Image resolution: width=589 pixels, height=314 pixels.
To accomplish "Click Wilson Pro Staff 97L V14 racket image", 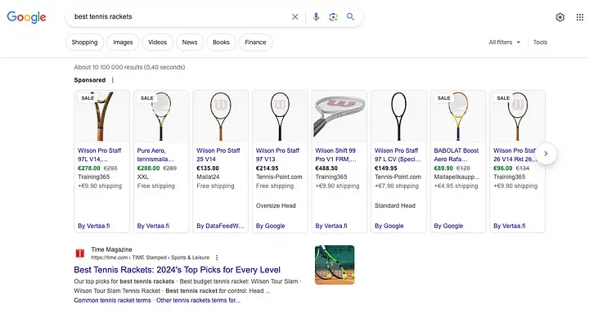I will 101,116.
